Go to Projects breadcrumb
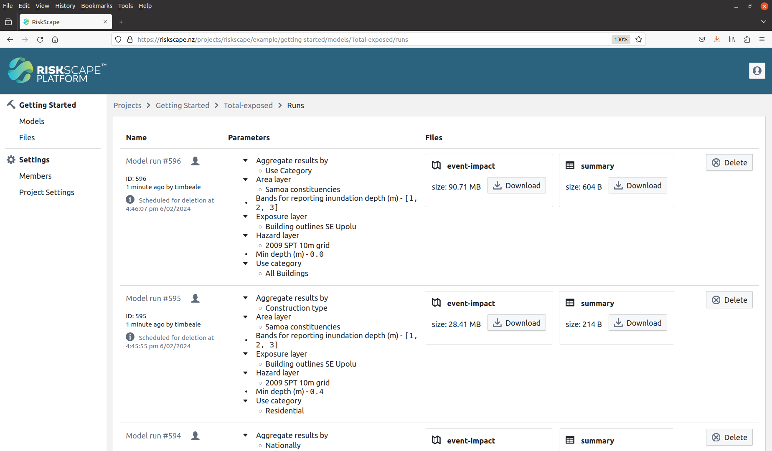772x451 pixels. [x=127, y=106]
